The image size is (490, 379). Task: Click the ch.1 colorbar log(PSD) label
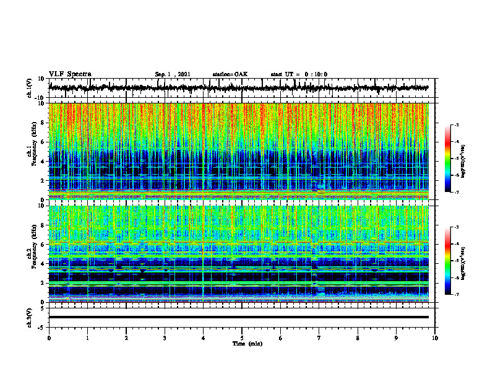point(463,161)
